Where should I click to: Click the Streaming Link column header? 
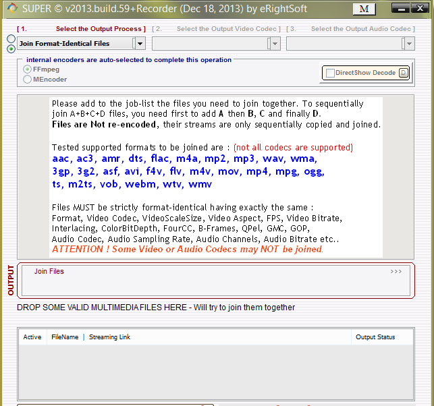tap(109, 337)
